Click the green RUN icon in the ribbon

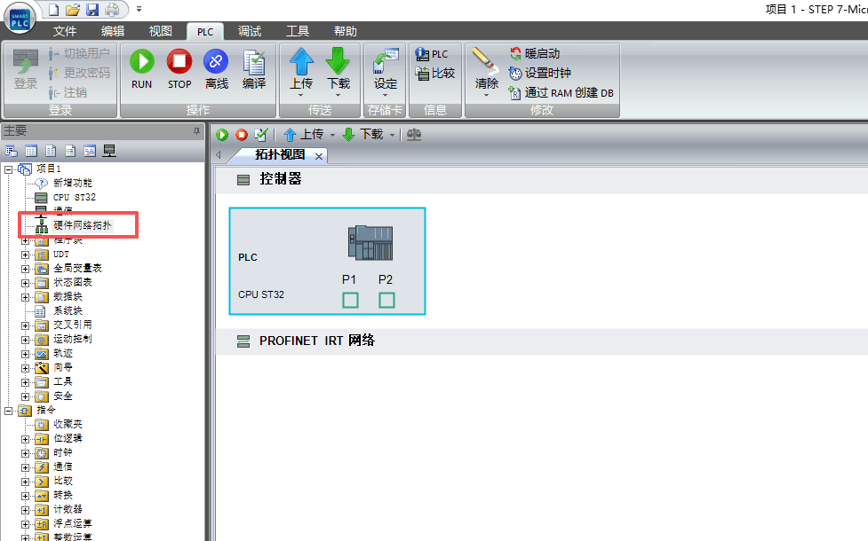(x=142, y=61)
